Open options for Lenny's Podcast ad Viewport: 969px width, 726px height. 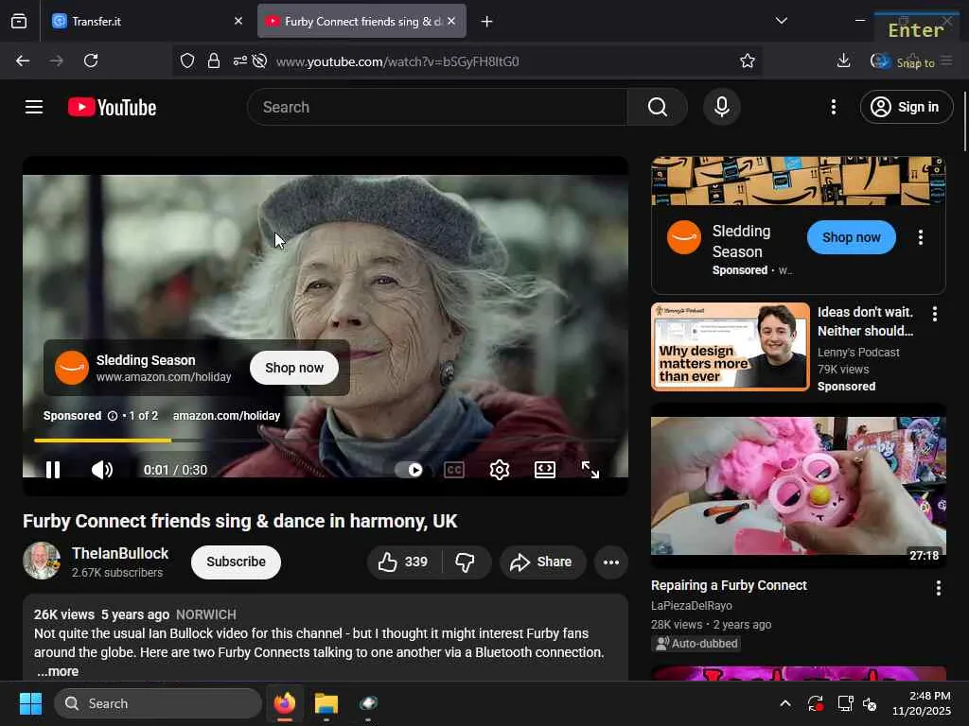click(934, 314)
